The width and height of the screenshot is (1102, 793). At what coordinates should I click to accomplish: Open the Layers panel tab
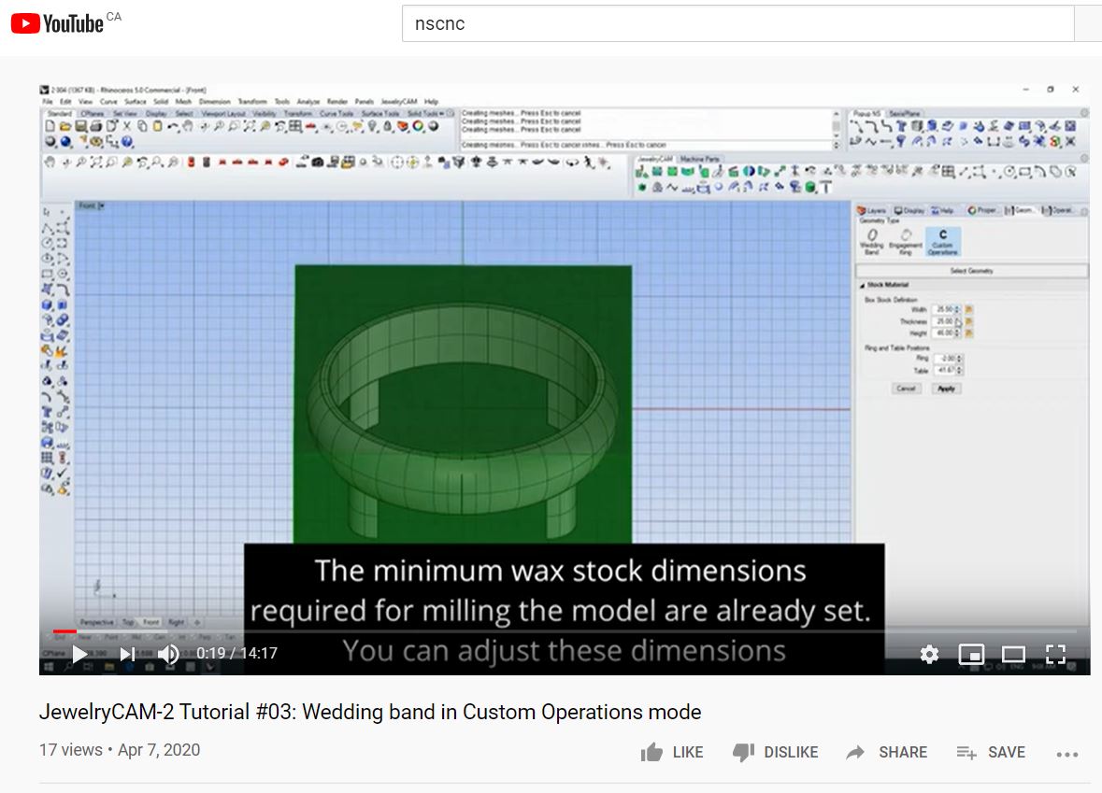pos(871,210)
